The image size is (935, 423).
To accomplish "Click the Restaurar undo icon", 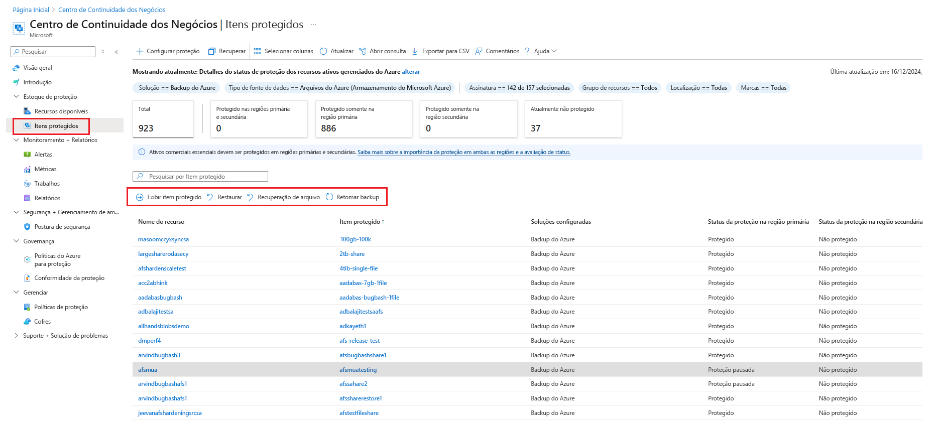I will [210, 197].
